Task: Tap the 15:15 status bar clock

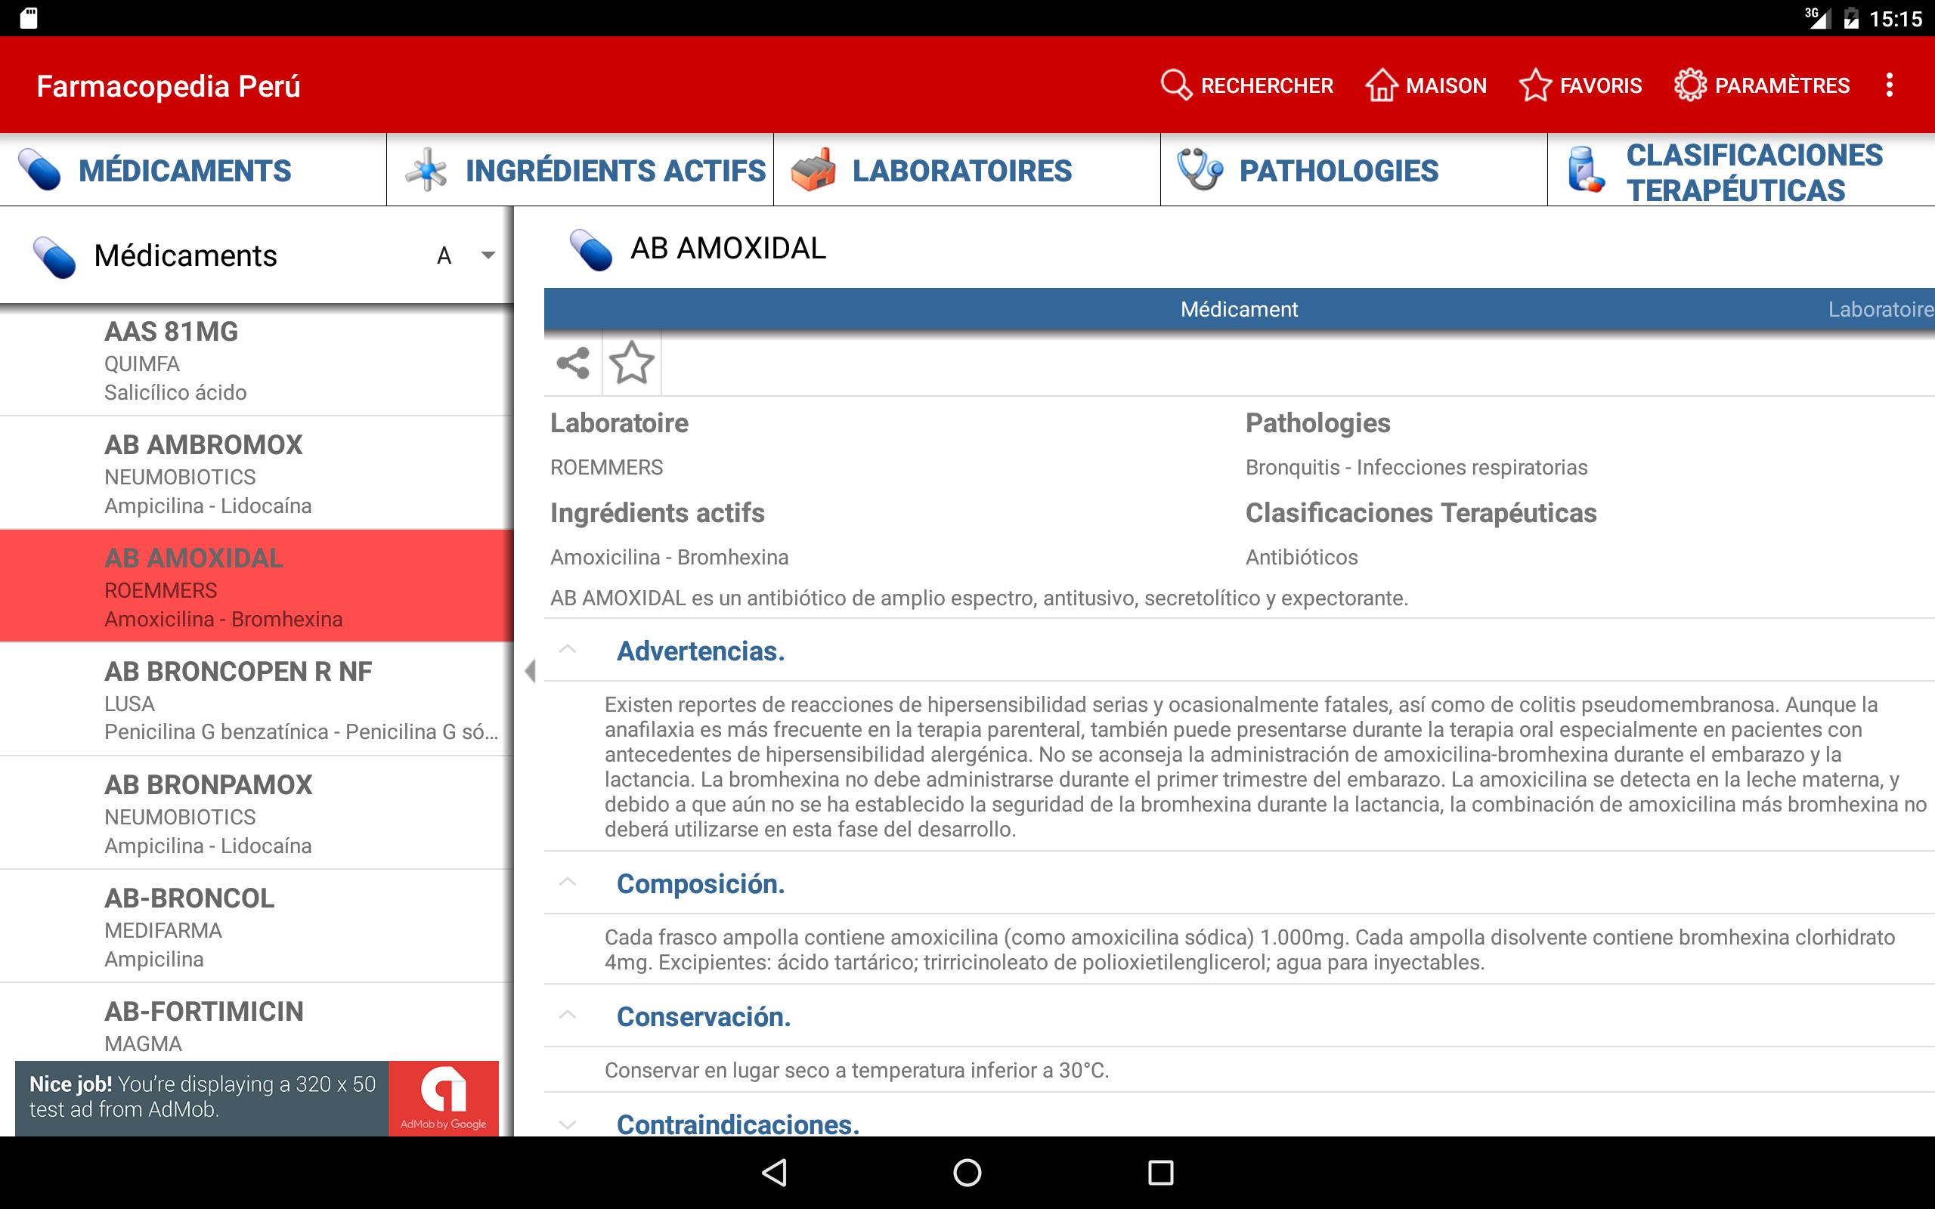Action: click(x=1895, y=18)
